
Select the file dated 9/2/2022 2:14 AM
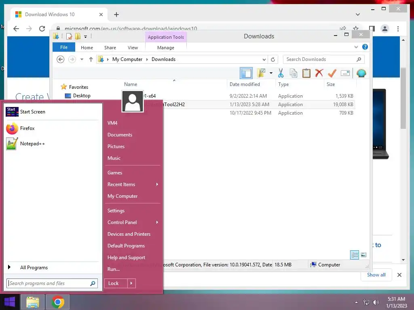point(238,96)
